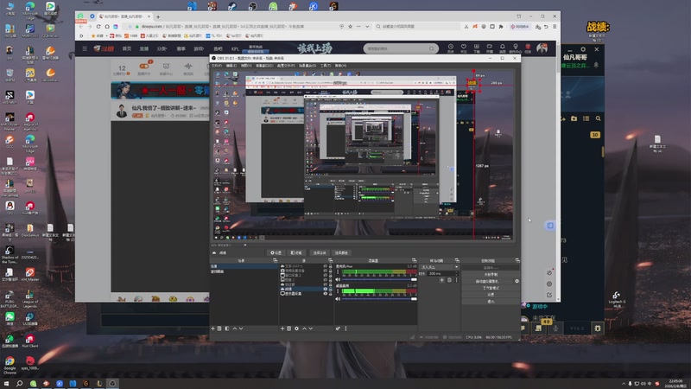Open game client settings gear icon
Screen dimensions: 691x389
tap(583, 49)
